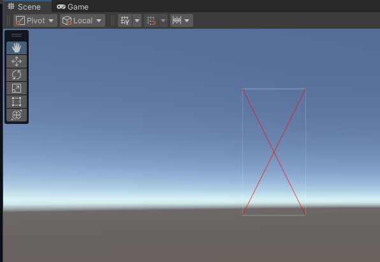Select the Rotate tool

[x=17, y=75]
